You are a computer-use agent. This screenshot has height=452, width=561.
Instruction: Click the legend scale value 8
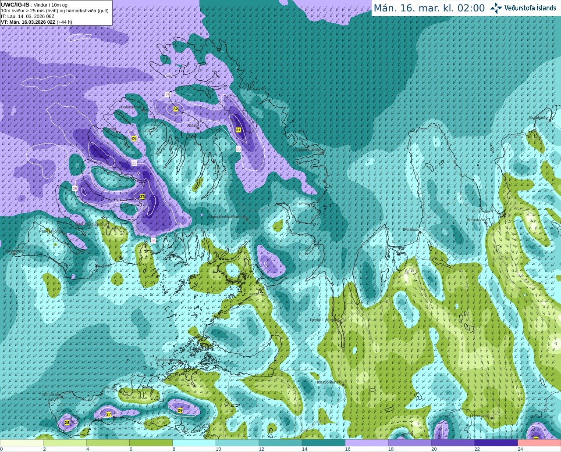click(174, 449)
